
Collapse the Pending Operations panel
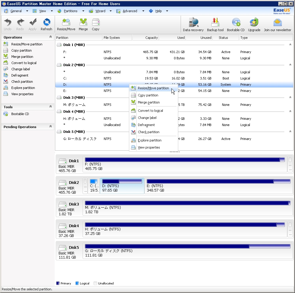[51, 127]
